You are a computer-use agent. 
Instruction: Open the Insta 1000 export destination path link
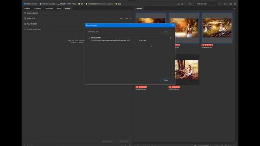pos(110,41)
